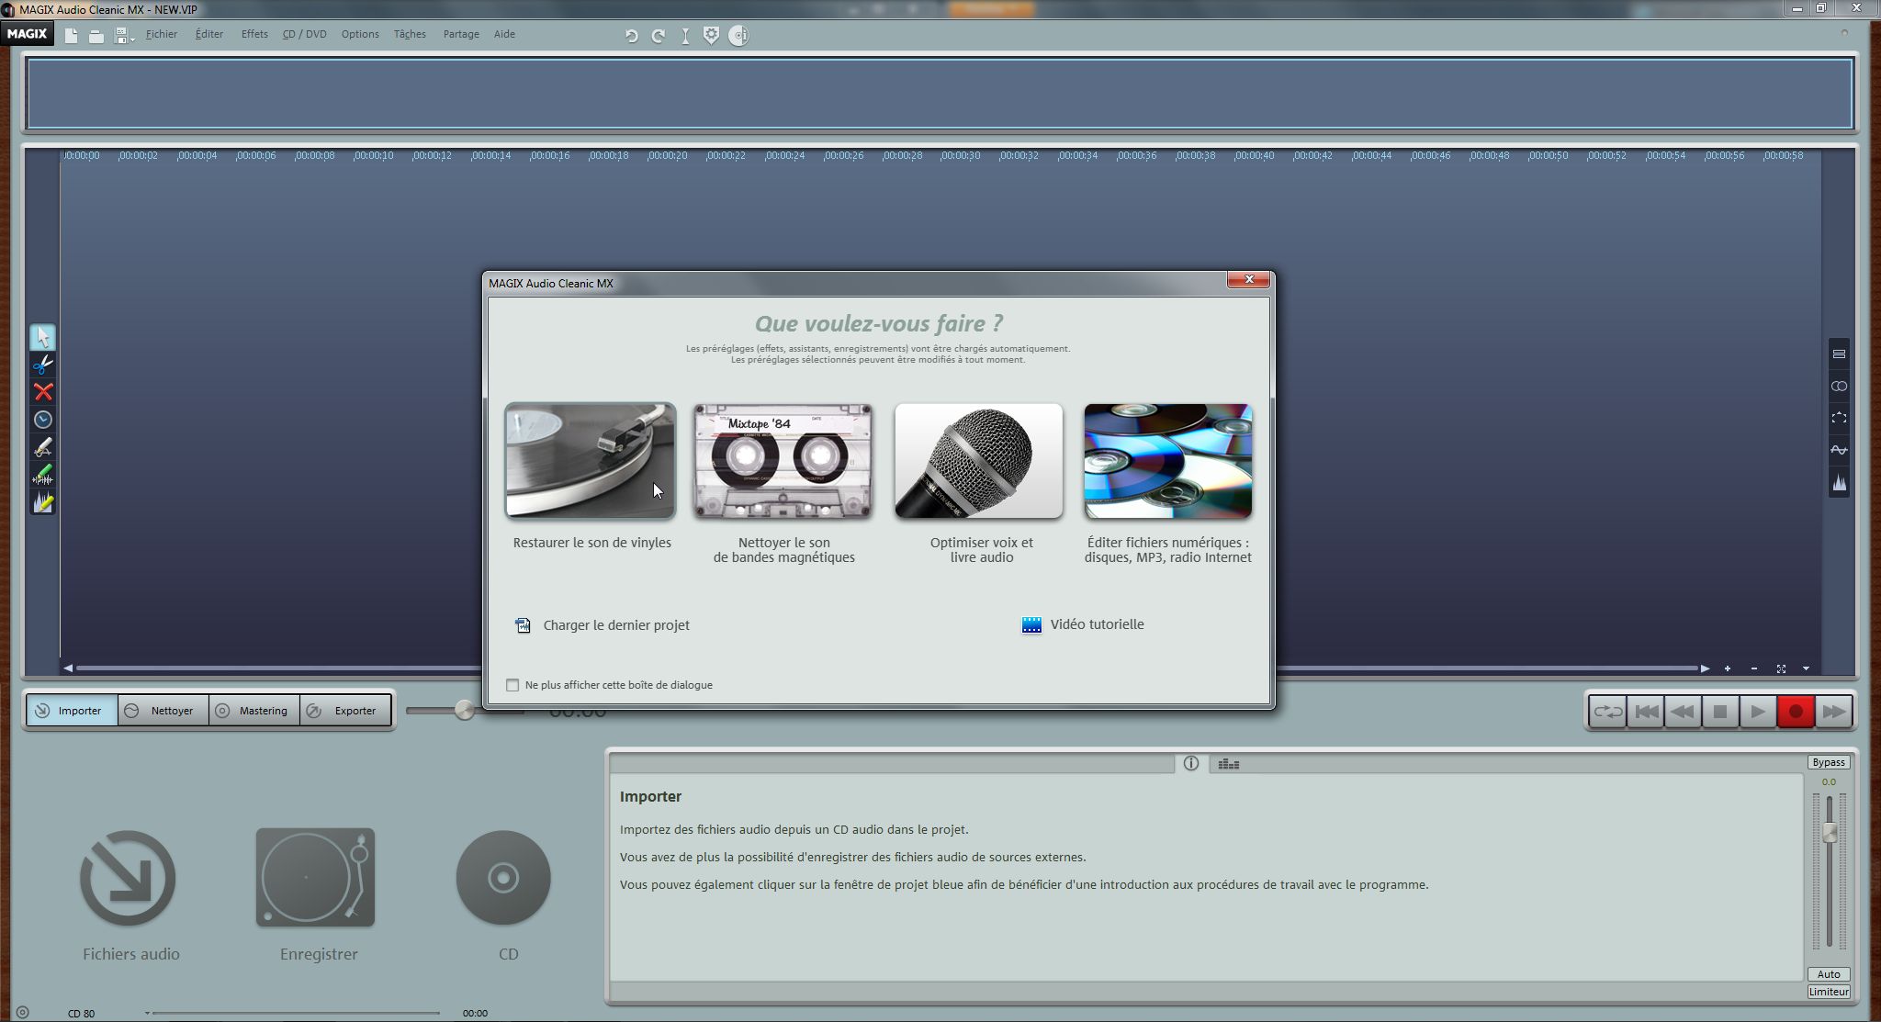1881x1022 pixels.
Task: Click the clock time-stretch tool icon
Action: [42, 420]
